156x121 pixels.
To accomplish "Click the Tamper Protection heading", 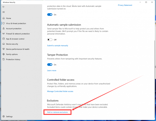I will tap(57, 55).
